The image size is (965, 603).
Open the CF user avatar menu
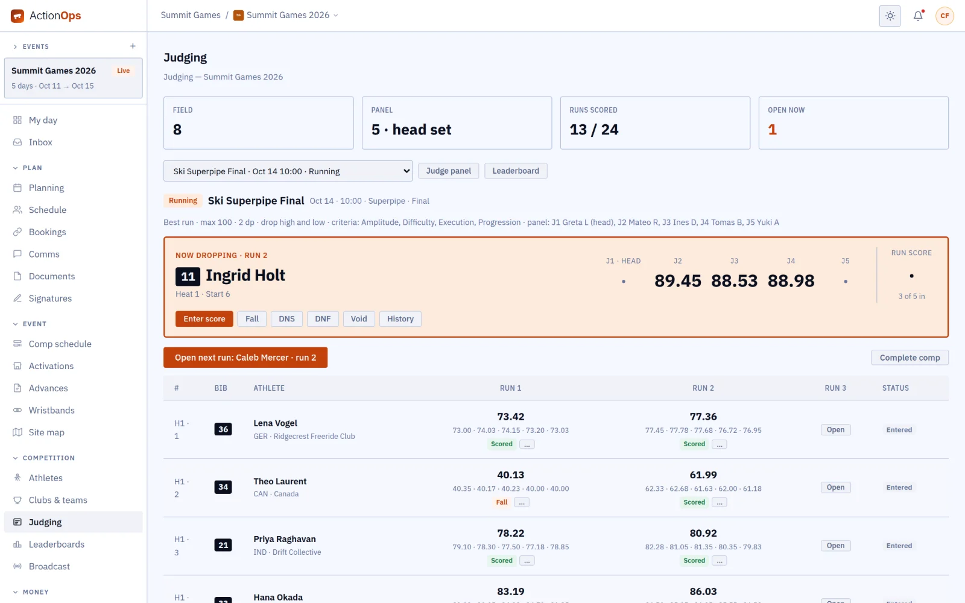[944, 16]
